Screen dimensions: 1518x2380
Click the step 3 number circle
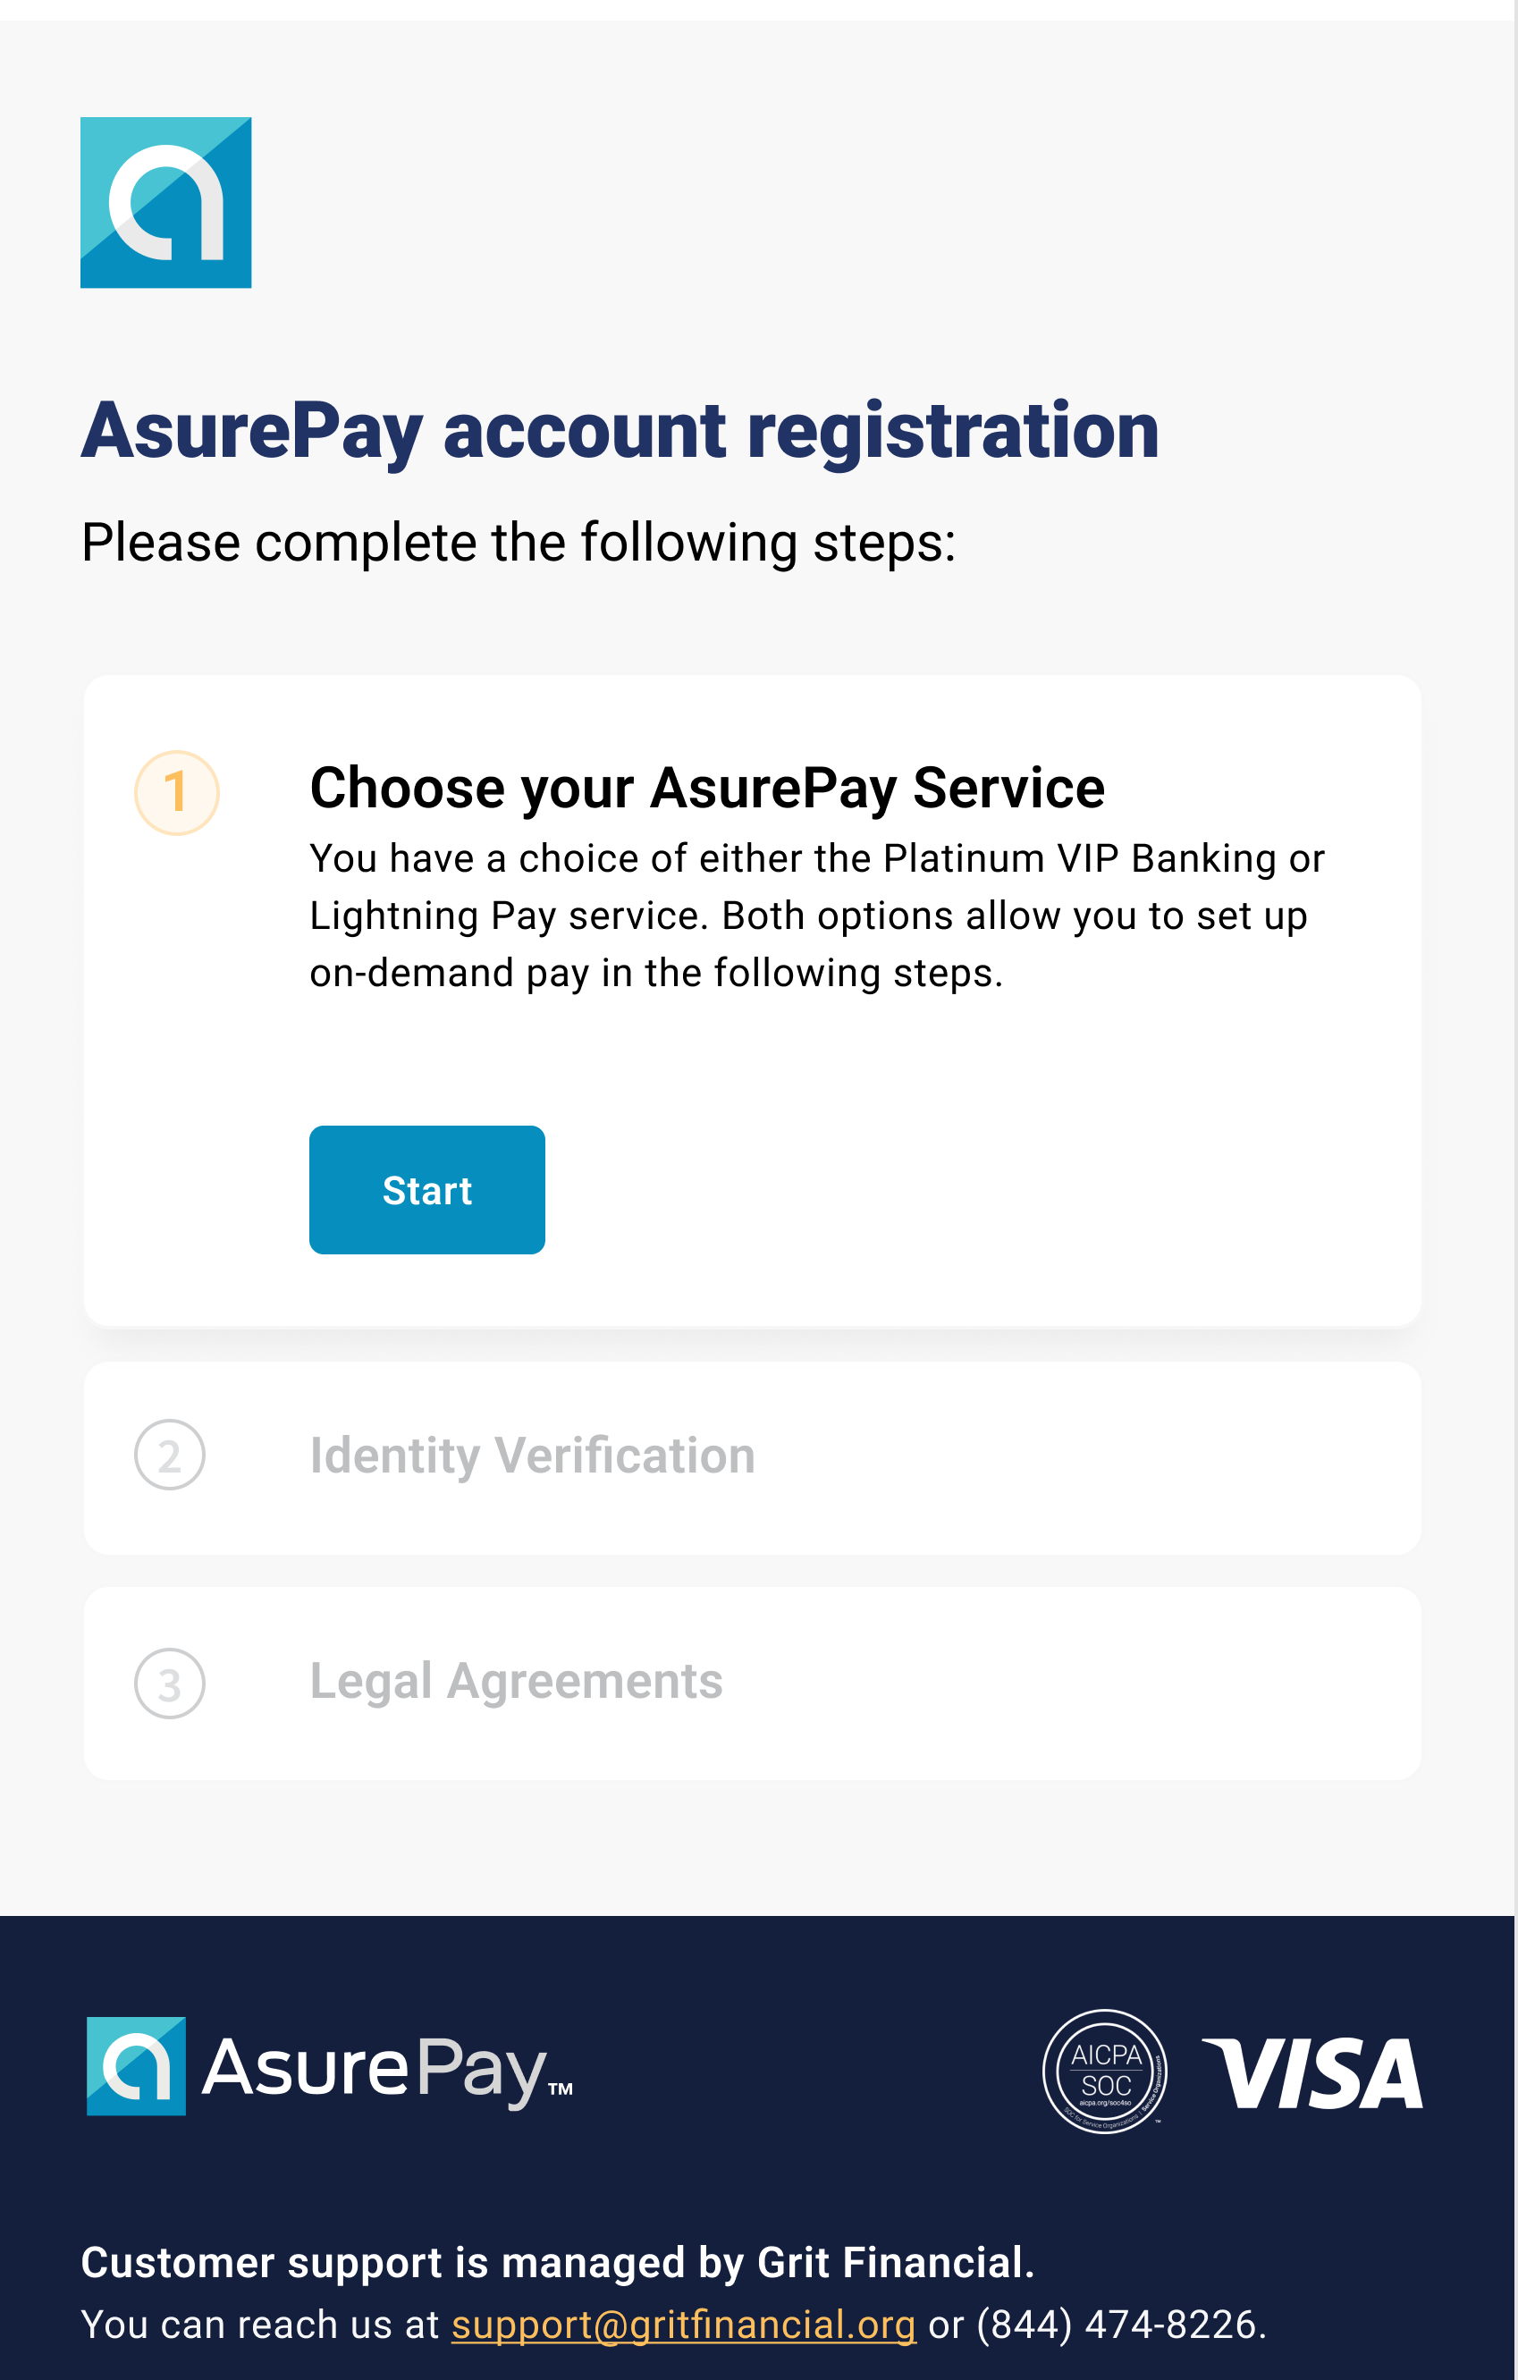[x=169, y=1684]
